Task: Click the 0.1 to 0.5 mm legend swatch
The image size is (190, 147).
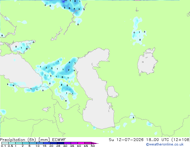Action: pyautogui.click(x=5, y=143)
